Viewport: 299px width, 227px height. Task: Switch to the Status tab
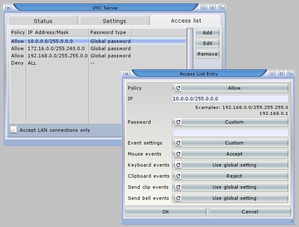[43, 21]
